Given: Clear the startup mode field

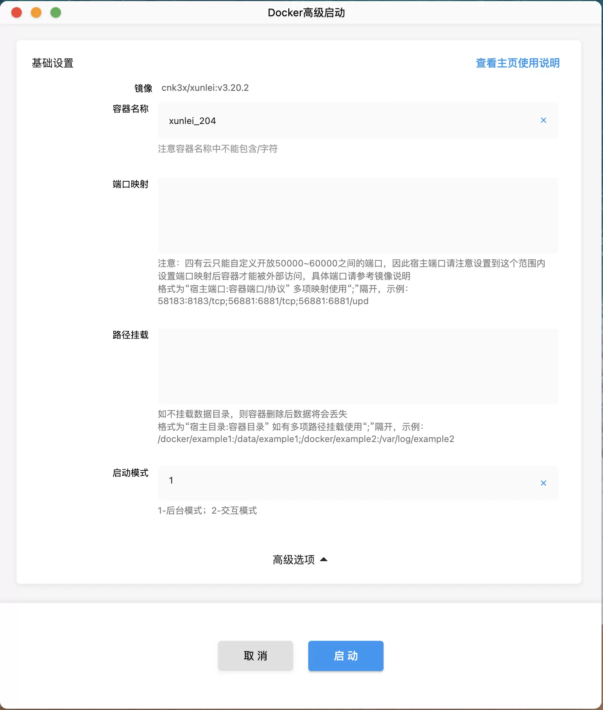Looking at the screenshot, I should click(x=543, y=483).
